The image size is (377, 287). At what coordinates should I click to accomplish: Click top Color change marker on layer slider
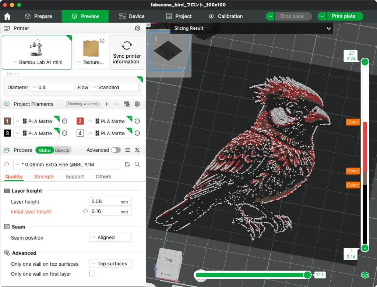coord(352,122)
